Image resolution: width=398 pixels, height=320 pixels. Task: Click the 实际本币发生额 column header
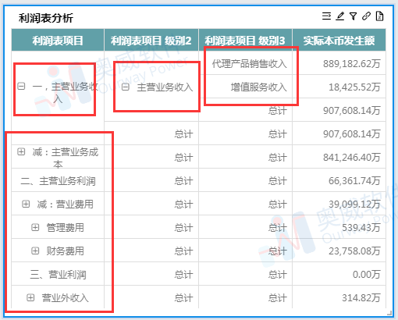coord(339,41)
